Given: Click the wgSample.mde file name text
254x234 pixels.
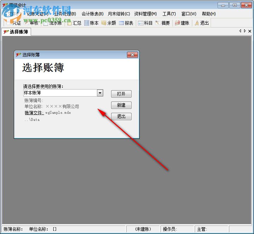Looking at the screenshot, I should (58, 113).
